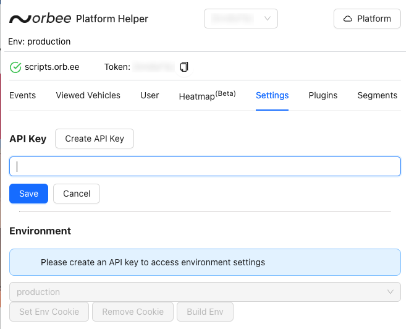
Task: Go to the User tab
Action: 150,95
